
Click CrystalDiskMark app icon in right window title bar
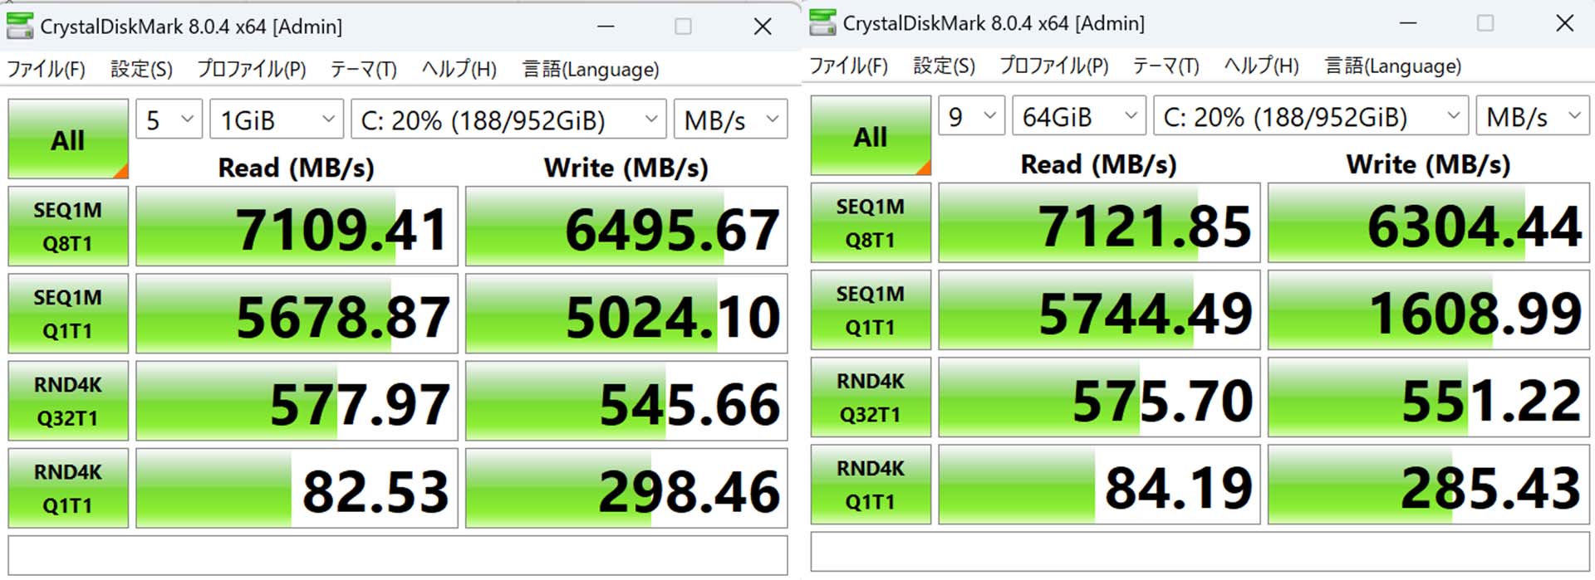pyautogui.click(x=822, y=22)
